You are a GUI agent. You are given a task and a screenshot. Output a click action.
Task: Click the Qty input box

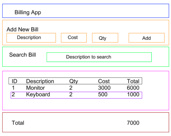[105, 38]
